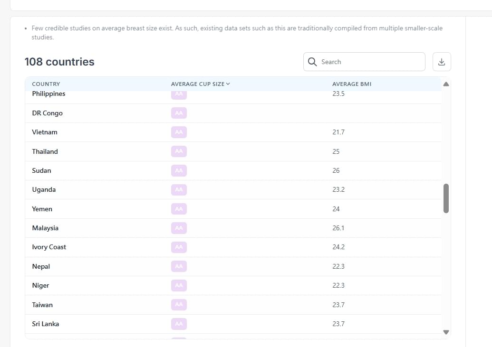Viewport: 492px width, 347px height.
Task: Select the Taiwan country name
Action: point(42,305)
